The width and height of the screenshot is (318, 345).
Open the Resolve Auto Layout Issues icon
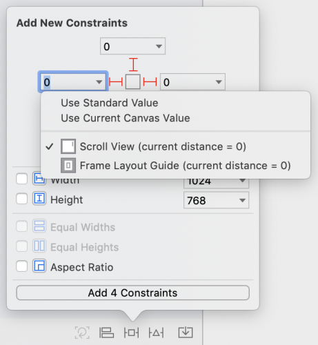coord(156,333)
